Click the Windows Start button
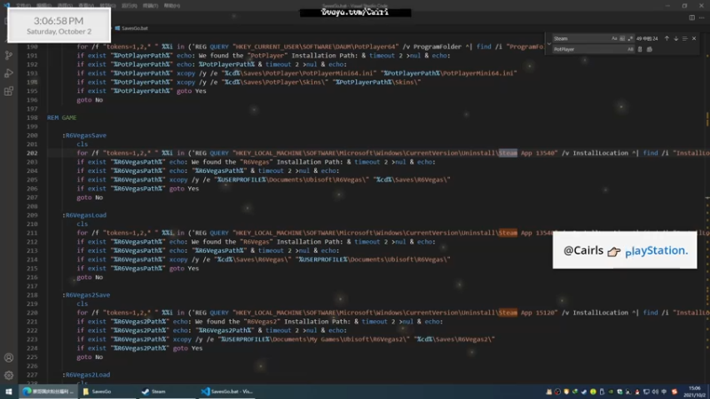The width and height of the screenshot is (710, 399). pos(9,392)
